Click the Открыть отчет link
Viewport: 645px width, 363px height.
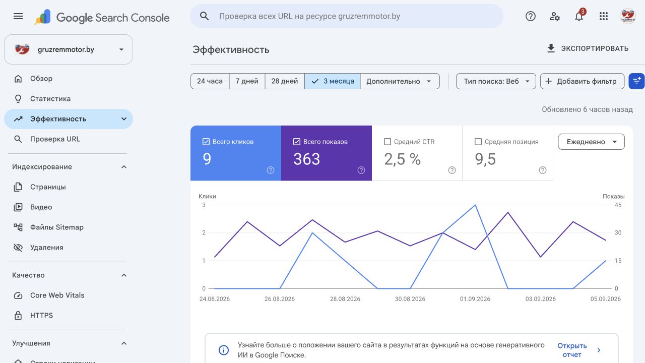[572, 350]
